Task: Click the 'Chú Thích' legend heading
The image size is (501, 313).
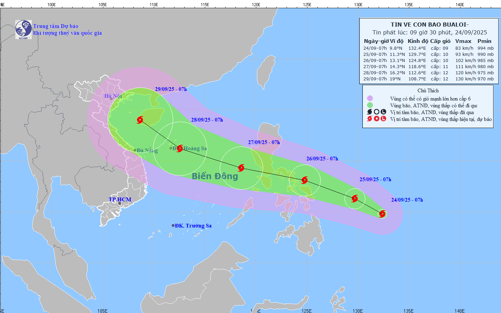Action: click(x=428, y=91)
